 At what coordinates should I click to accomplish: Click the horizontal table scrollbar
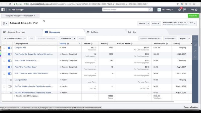point(88,102)
